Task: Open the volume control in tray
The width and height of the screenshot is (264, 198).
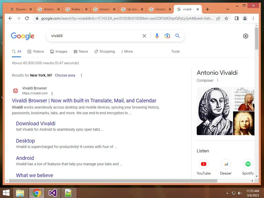Action: pos(240,193)
